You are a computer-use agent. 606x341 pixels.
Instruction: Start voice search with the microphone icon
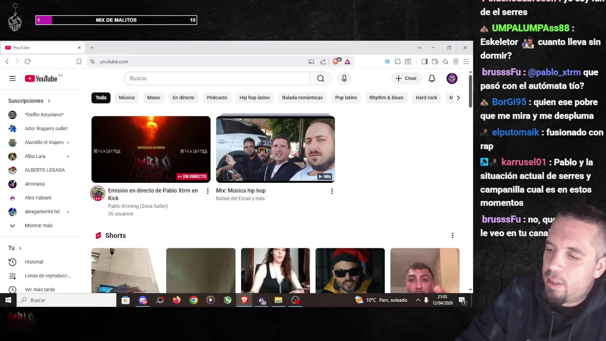(344, 79)
